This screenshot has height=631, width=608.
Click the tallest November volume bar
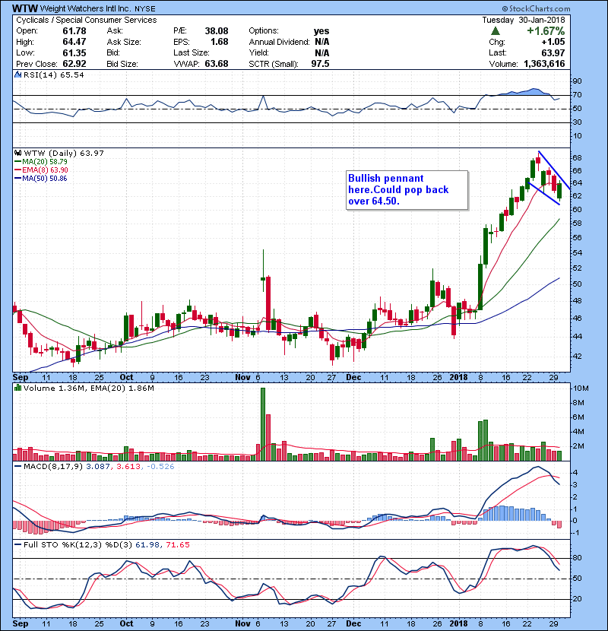coord(263,424)
